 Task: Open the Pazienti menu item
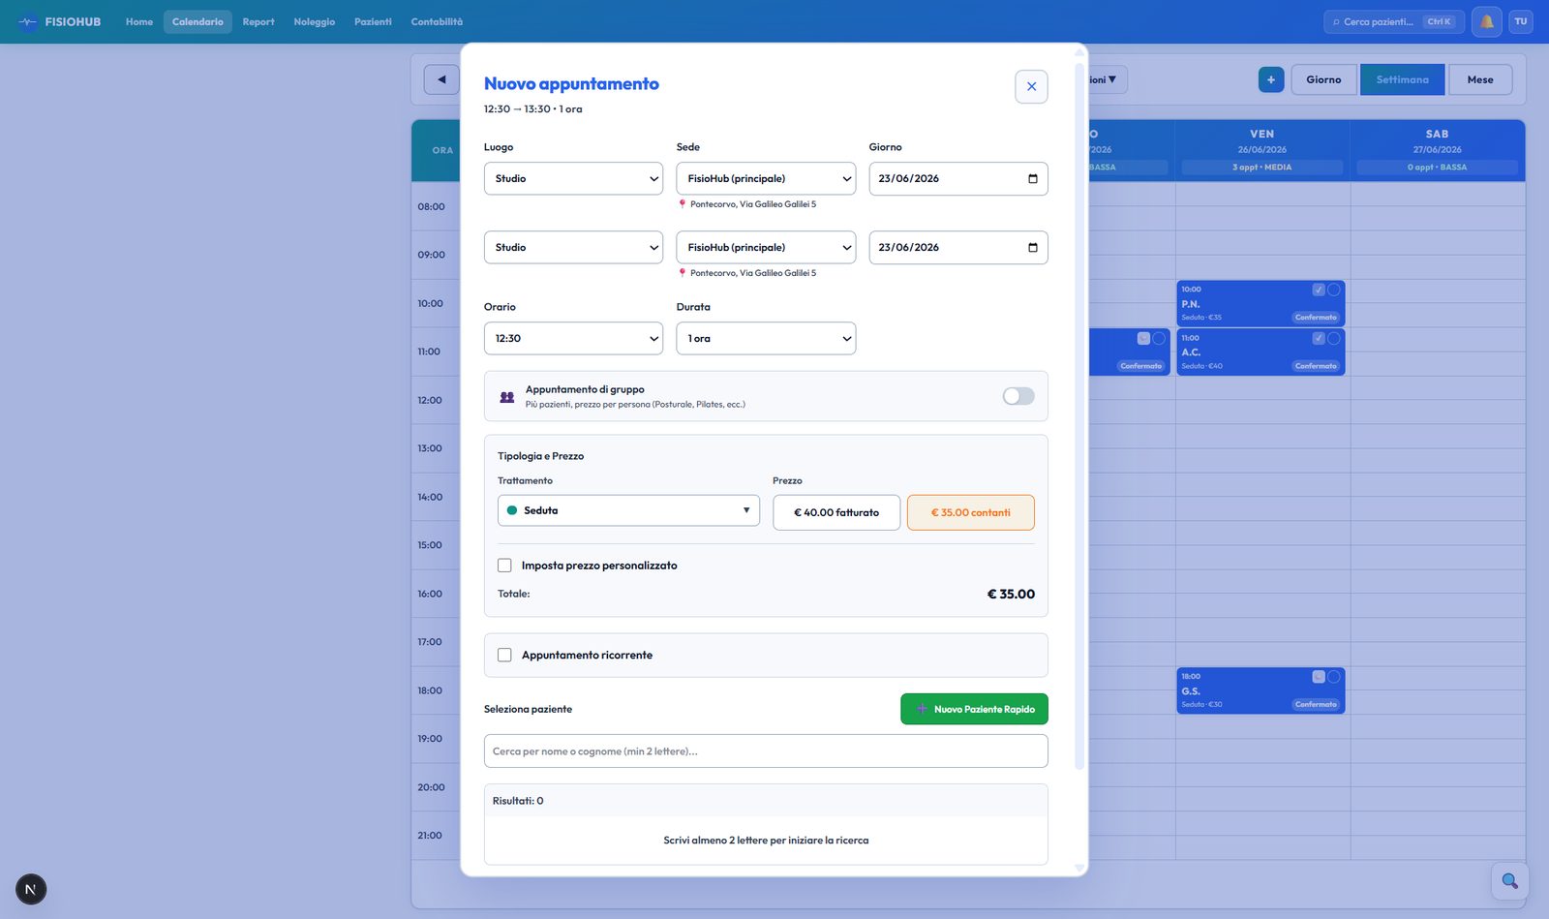(373, 21)
